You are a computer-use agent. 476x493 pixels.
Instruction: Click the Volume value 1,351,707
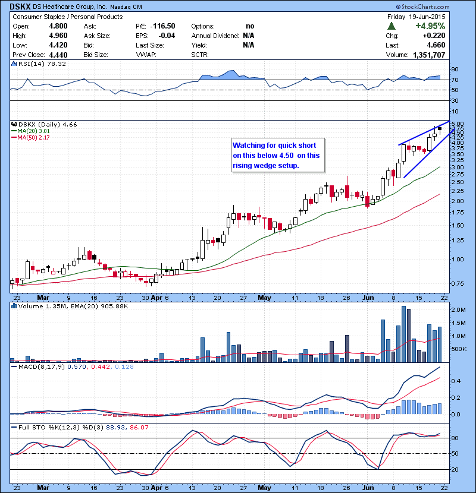click(x=429, y=55)
